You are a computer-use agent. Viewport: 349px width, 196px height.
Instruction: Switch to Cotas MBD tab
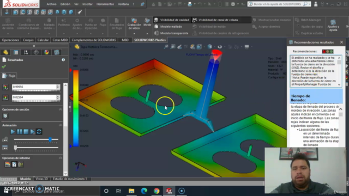click(x=60, y=40)
